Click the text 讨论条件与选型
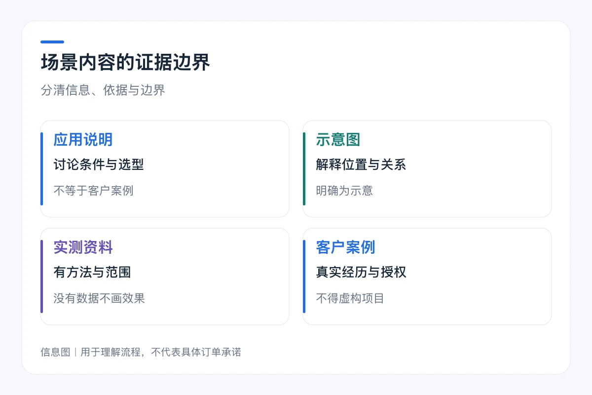Image resolution: width=592 pixels, height=395 pixels. (x=99, y=164)
